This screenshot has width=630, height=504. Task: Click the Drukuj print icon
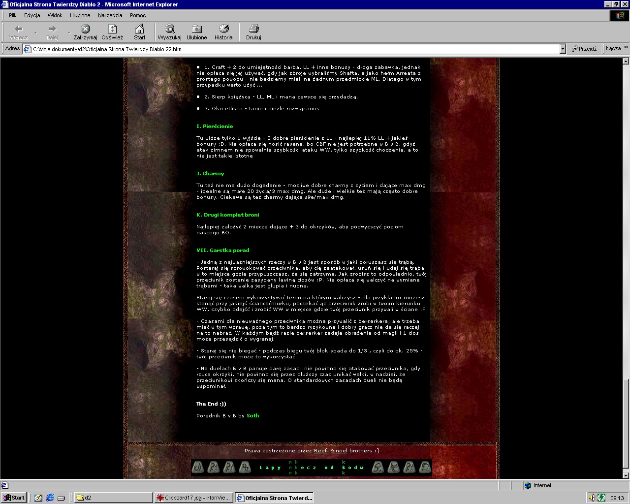click(x=253, y=31)
